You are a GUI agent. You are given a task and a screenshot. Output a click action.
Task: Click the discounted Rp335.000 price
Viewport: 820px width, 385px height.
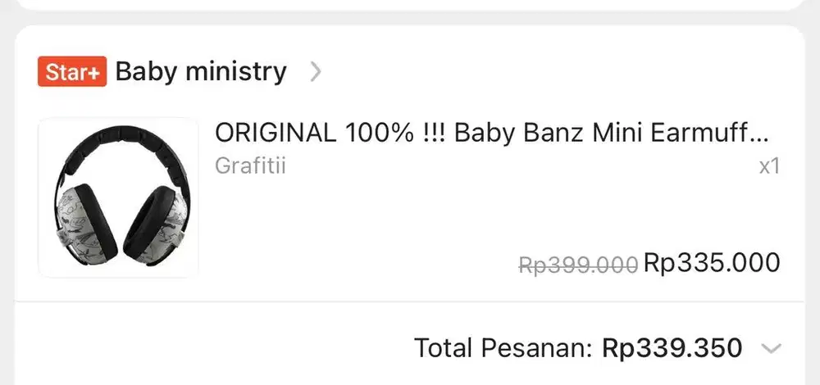tap(712, 263)
